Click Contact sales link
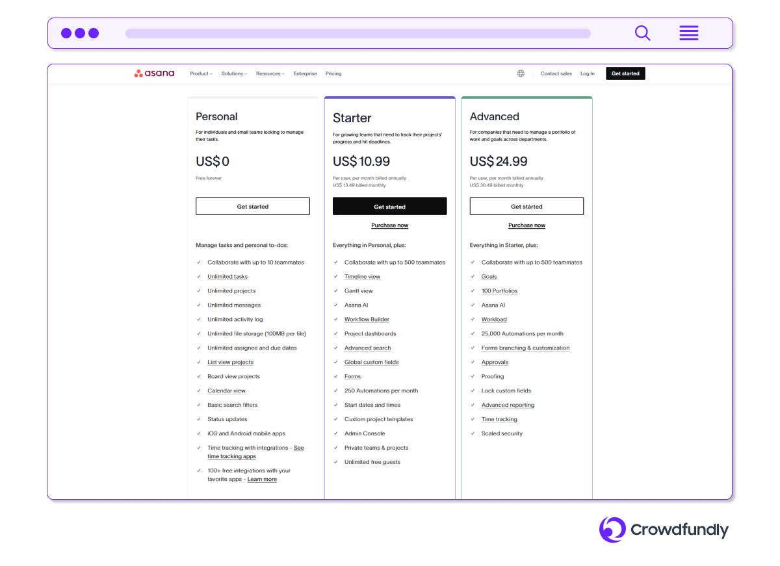 [x=556, y=73]
